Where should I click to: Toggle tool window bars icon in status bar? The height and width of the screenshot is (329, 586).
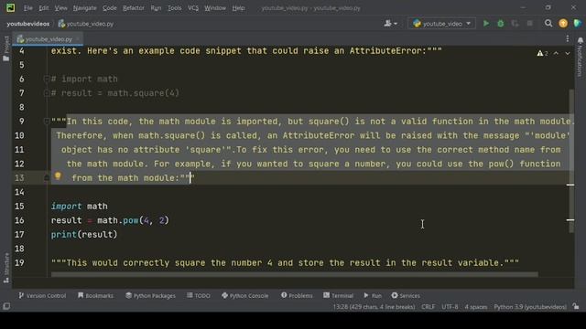point(6,307)
